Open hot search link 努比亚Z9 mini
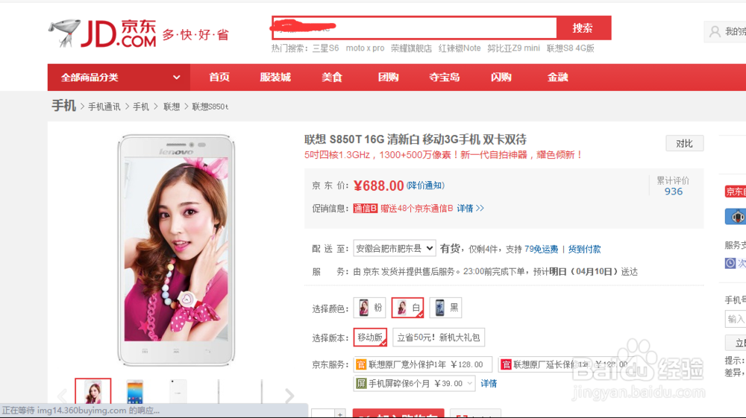Screen dimensions: 746x418 (513, 48)
